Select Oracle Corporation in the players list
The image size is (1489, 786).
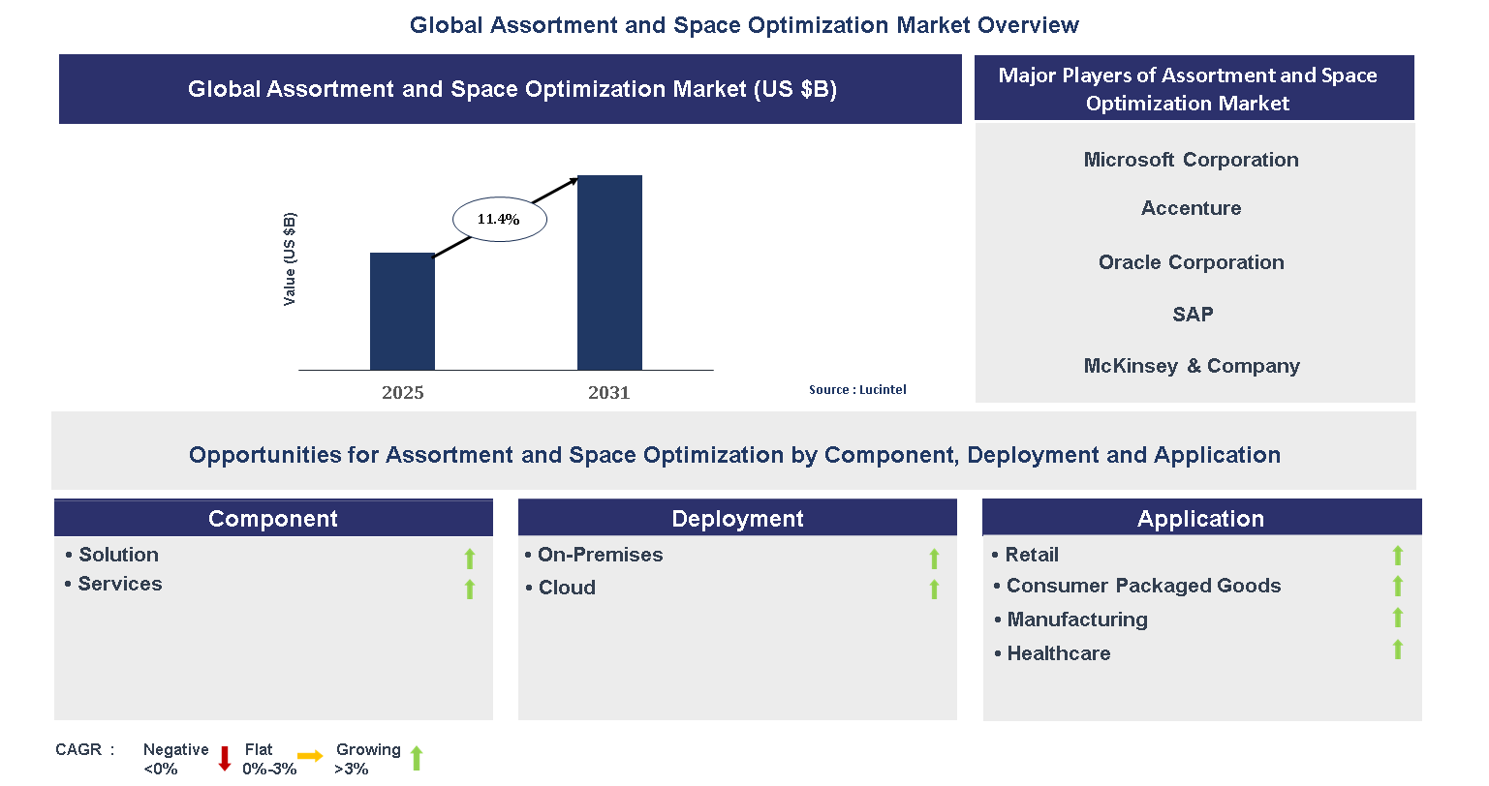(x=1191, y=262)
